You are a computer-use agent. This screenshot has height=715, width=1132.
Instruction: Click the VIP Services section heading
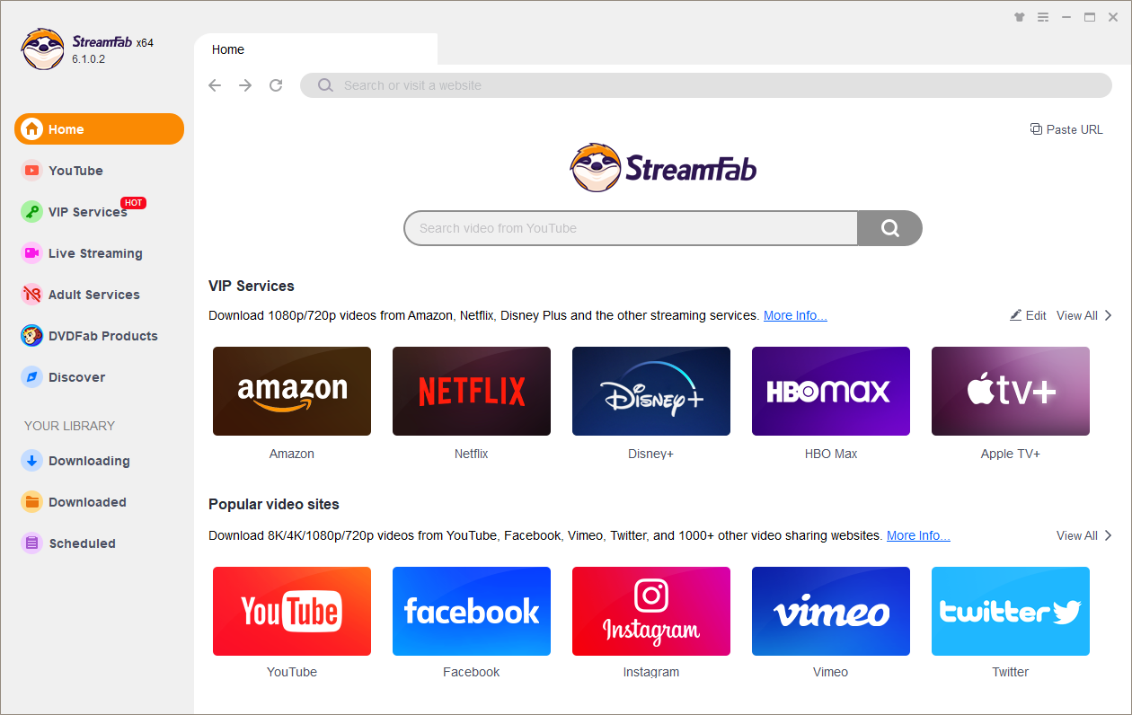pos(252,286)
